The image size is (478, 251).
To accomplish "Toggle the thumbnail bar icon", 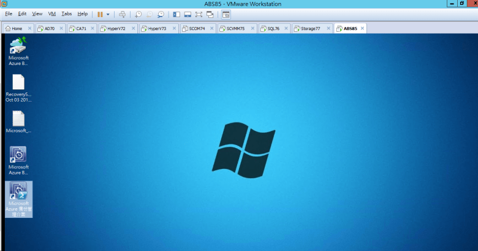I will click(188, 13).
